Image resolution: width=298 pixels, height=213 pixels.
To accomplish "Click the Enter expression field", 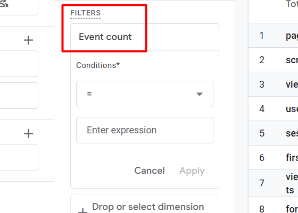I will [x=145, y=130].
